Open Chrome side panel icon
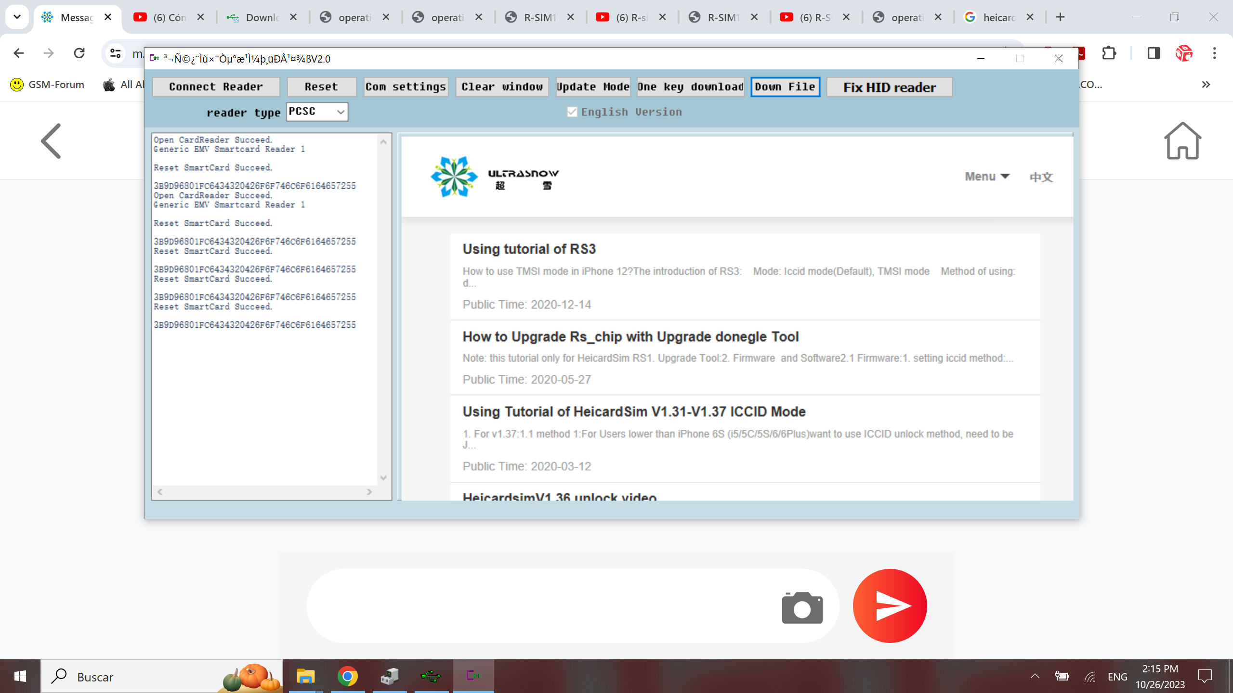This screenshot has height=693, width=1233. tap(1154, 53)
